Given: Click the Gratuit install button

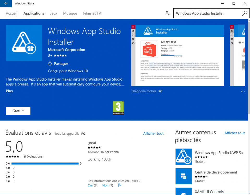Looking at the screenshot, I should coord(18,111).
